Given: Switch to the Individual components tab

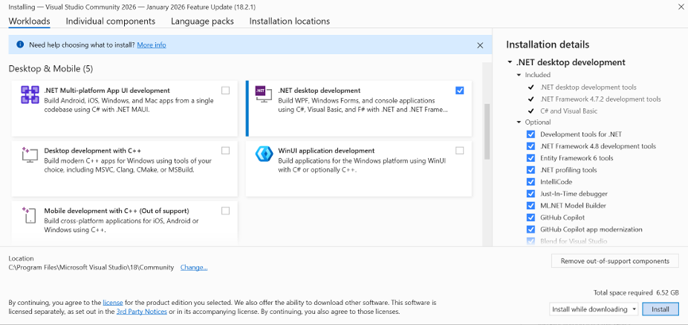Looking at the screenshot, I should 111,21.
